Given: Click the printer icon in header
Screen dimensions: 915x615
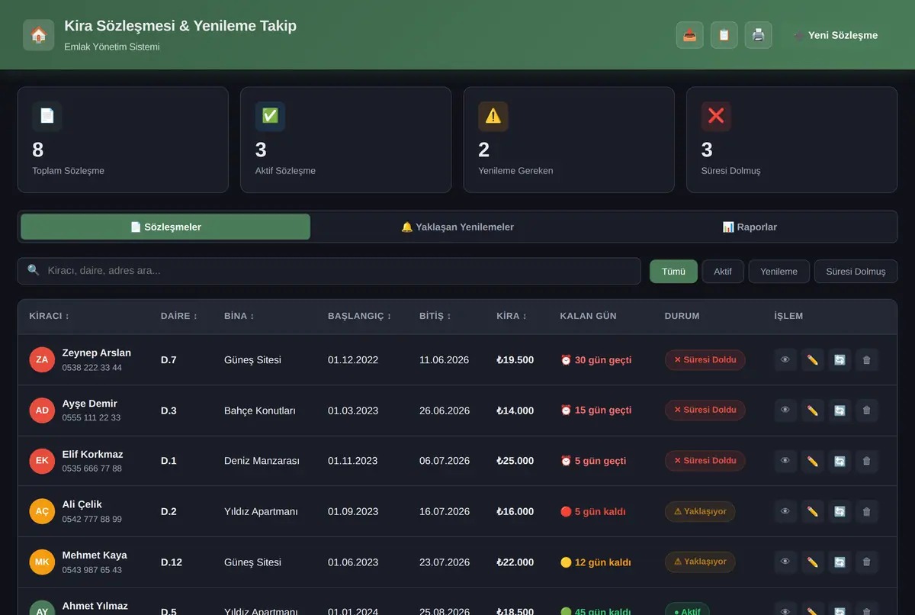Looking at the screenshot, I should coord(758,35).
